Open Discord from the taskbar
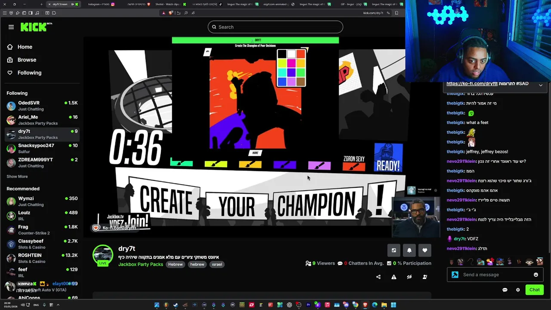This screenshot has width=551, height=310. point(346,305)
